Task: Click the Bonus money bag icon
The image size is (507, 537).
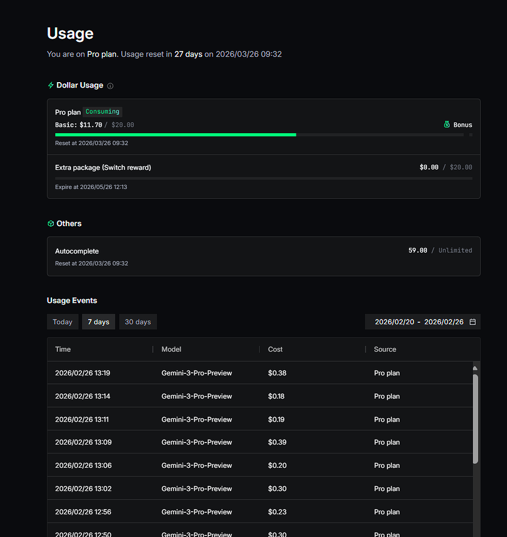Action: [447, 125]
